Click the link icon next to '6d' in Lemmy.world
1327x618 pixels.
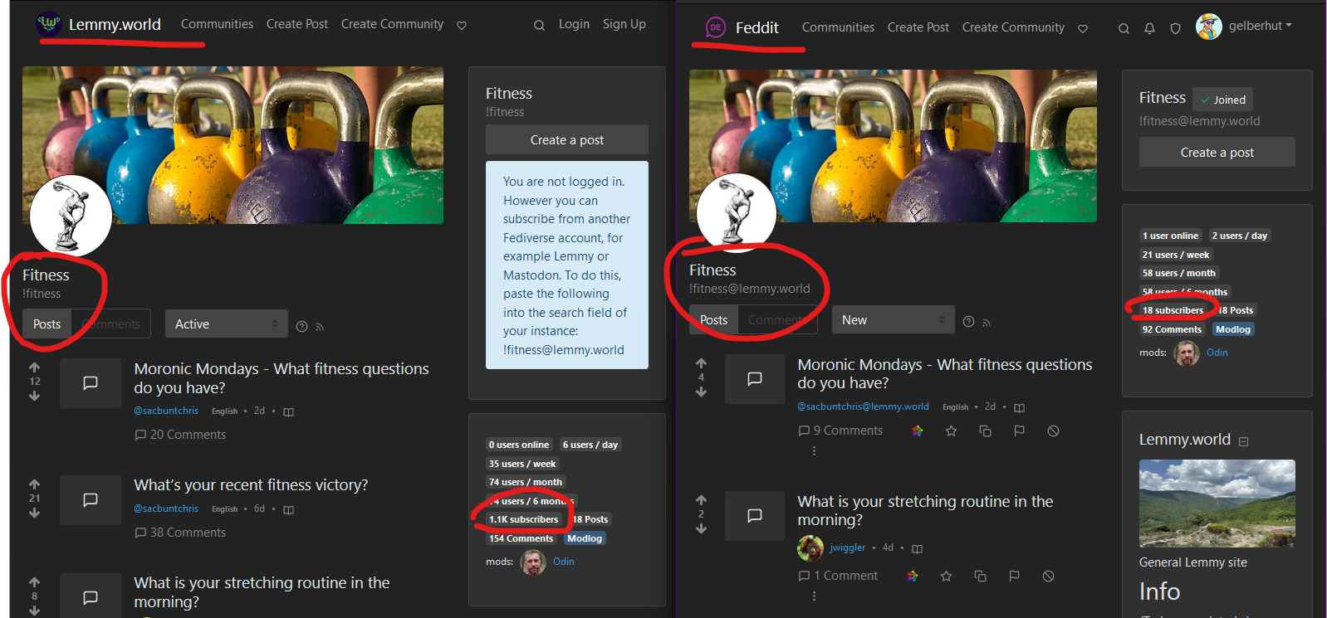coord(288,509)
